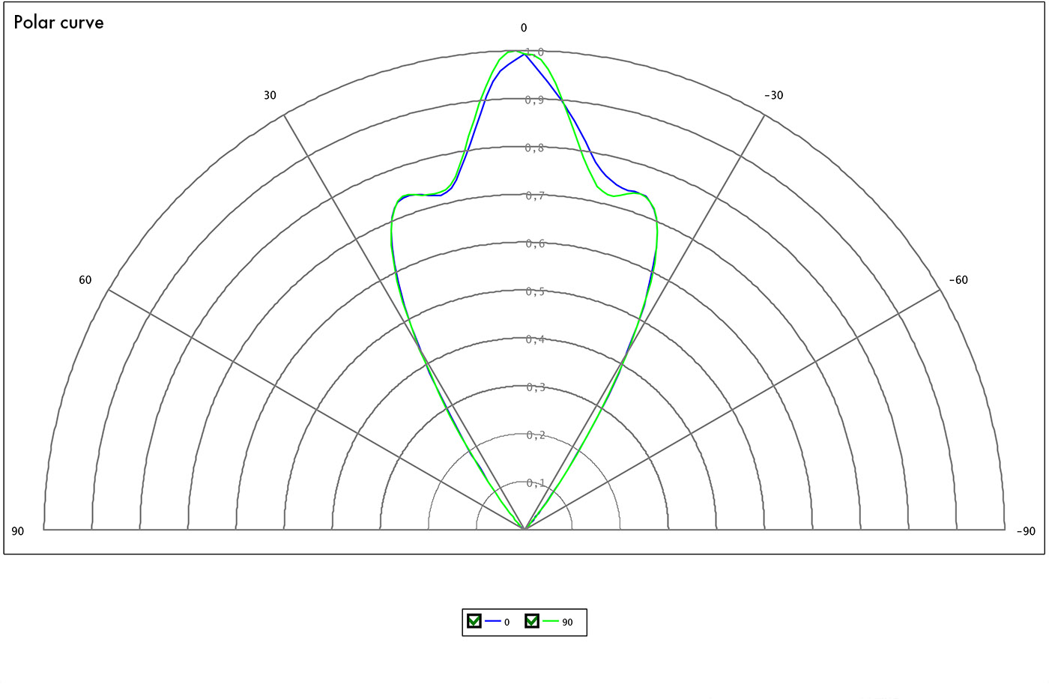Click the '-30' angle label

click(x=774, y=95)
